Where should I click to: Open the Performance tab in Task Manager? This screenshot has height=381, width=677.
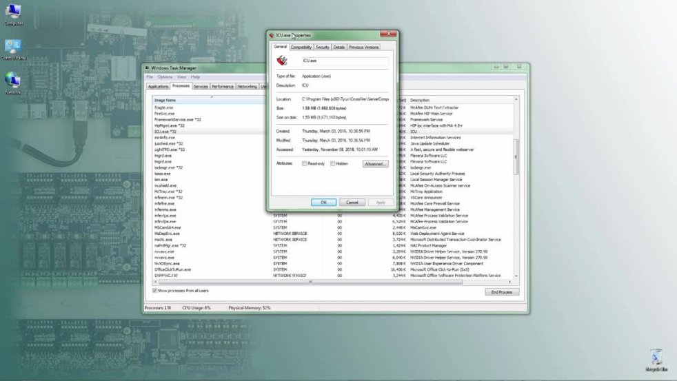pyautogui.click(x=223, y=87)
